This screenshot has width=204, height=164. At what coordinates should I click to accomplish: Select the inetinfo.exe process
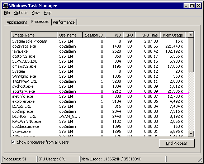(x=100, y=96)
